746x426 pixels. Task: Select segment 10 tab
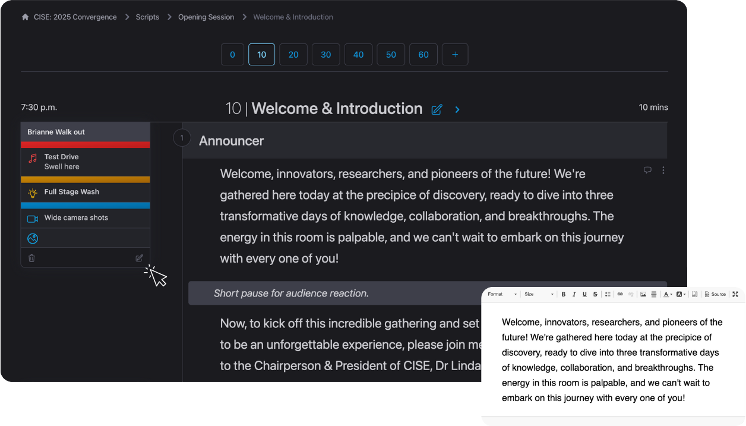261,55
